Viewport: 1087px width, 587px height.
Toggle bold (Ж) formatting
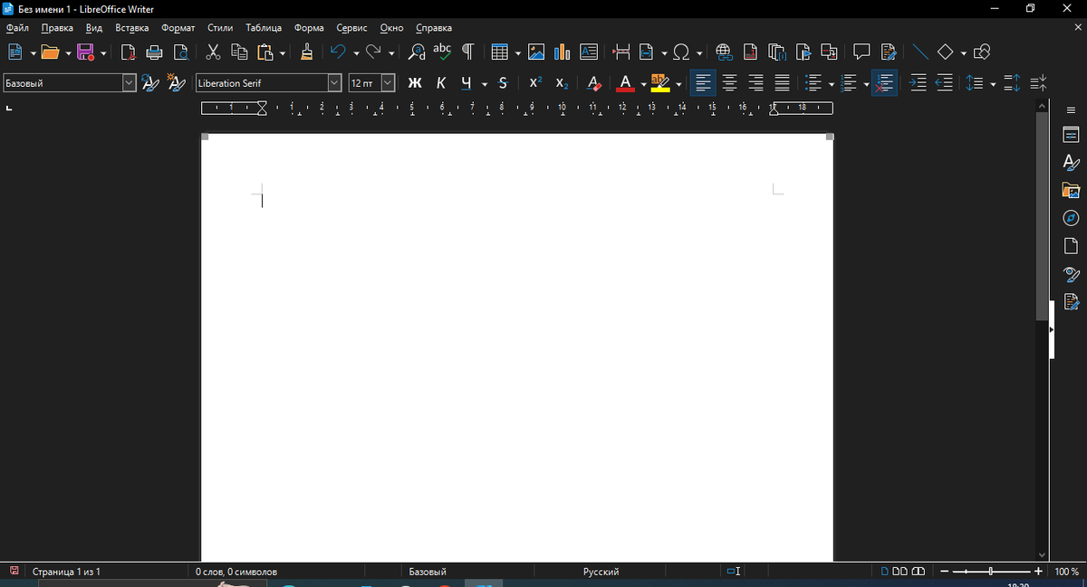tap(415, 83)
